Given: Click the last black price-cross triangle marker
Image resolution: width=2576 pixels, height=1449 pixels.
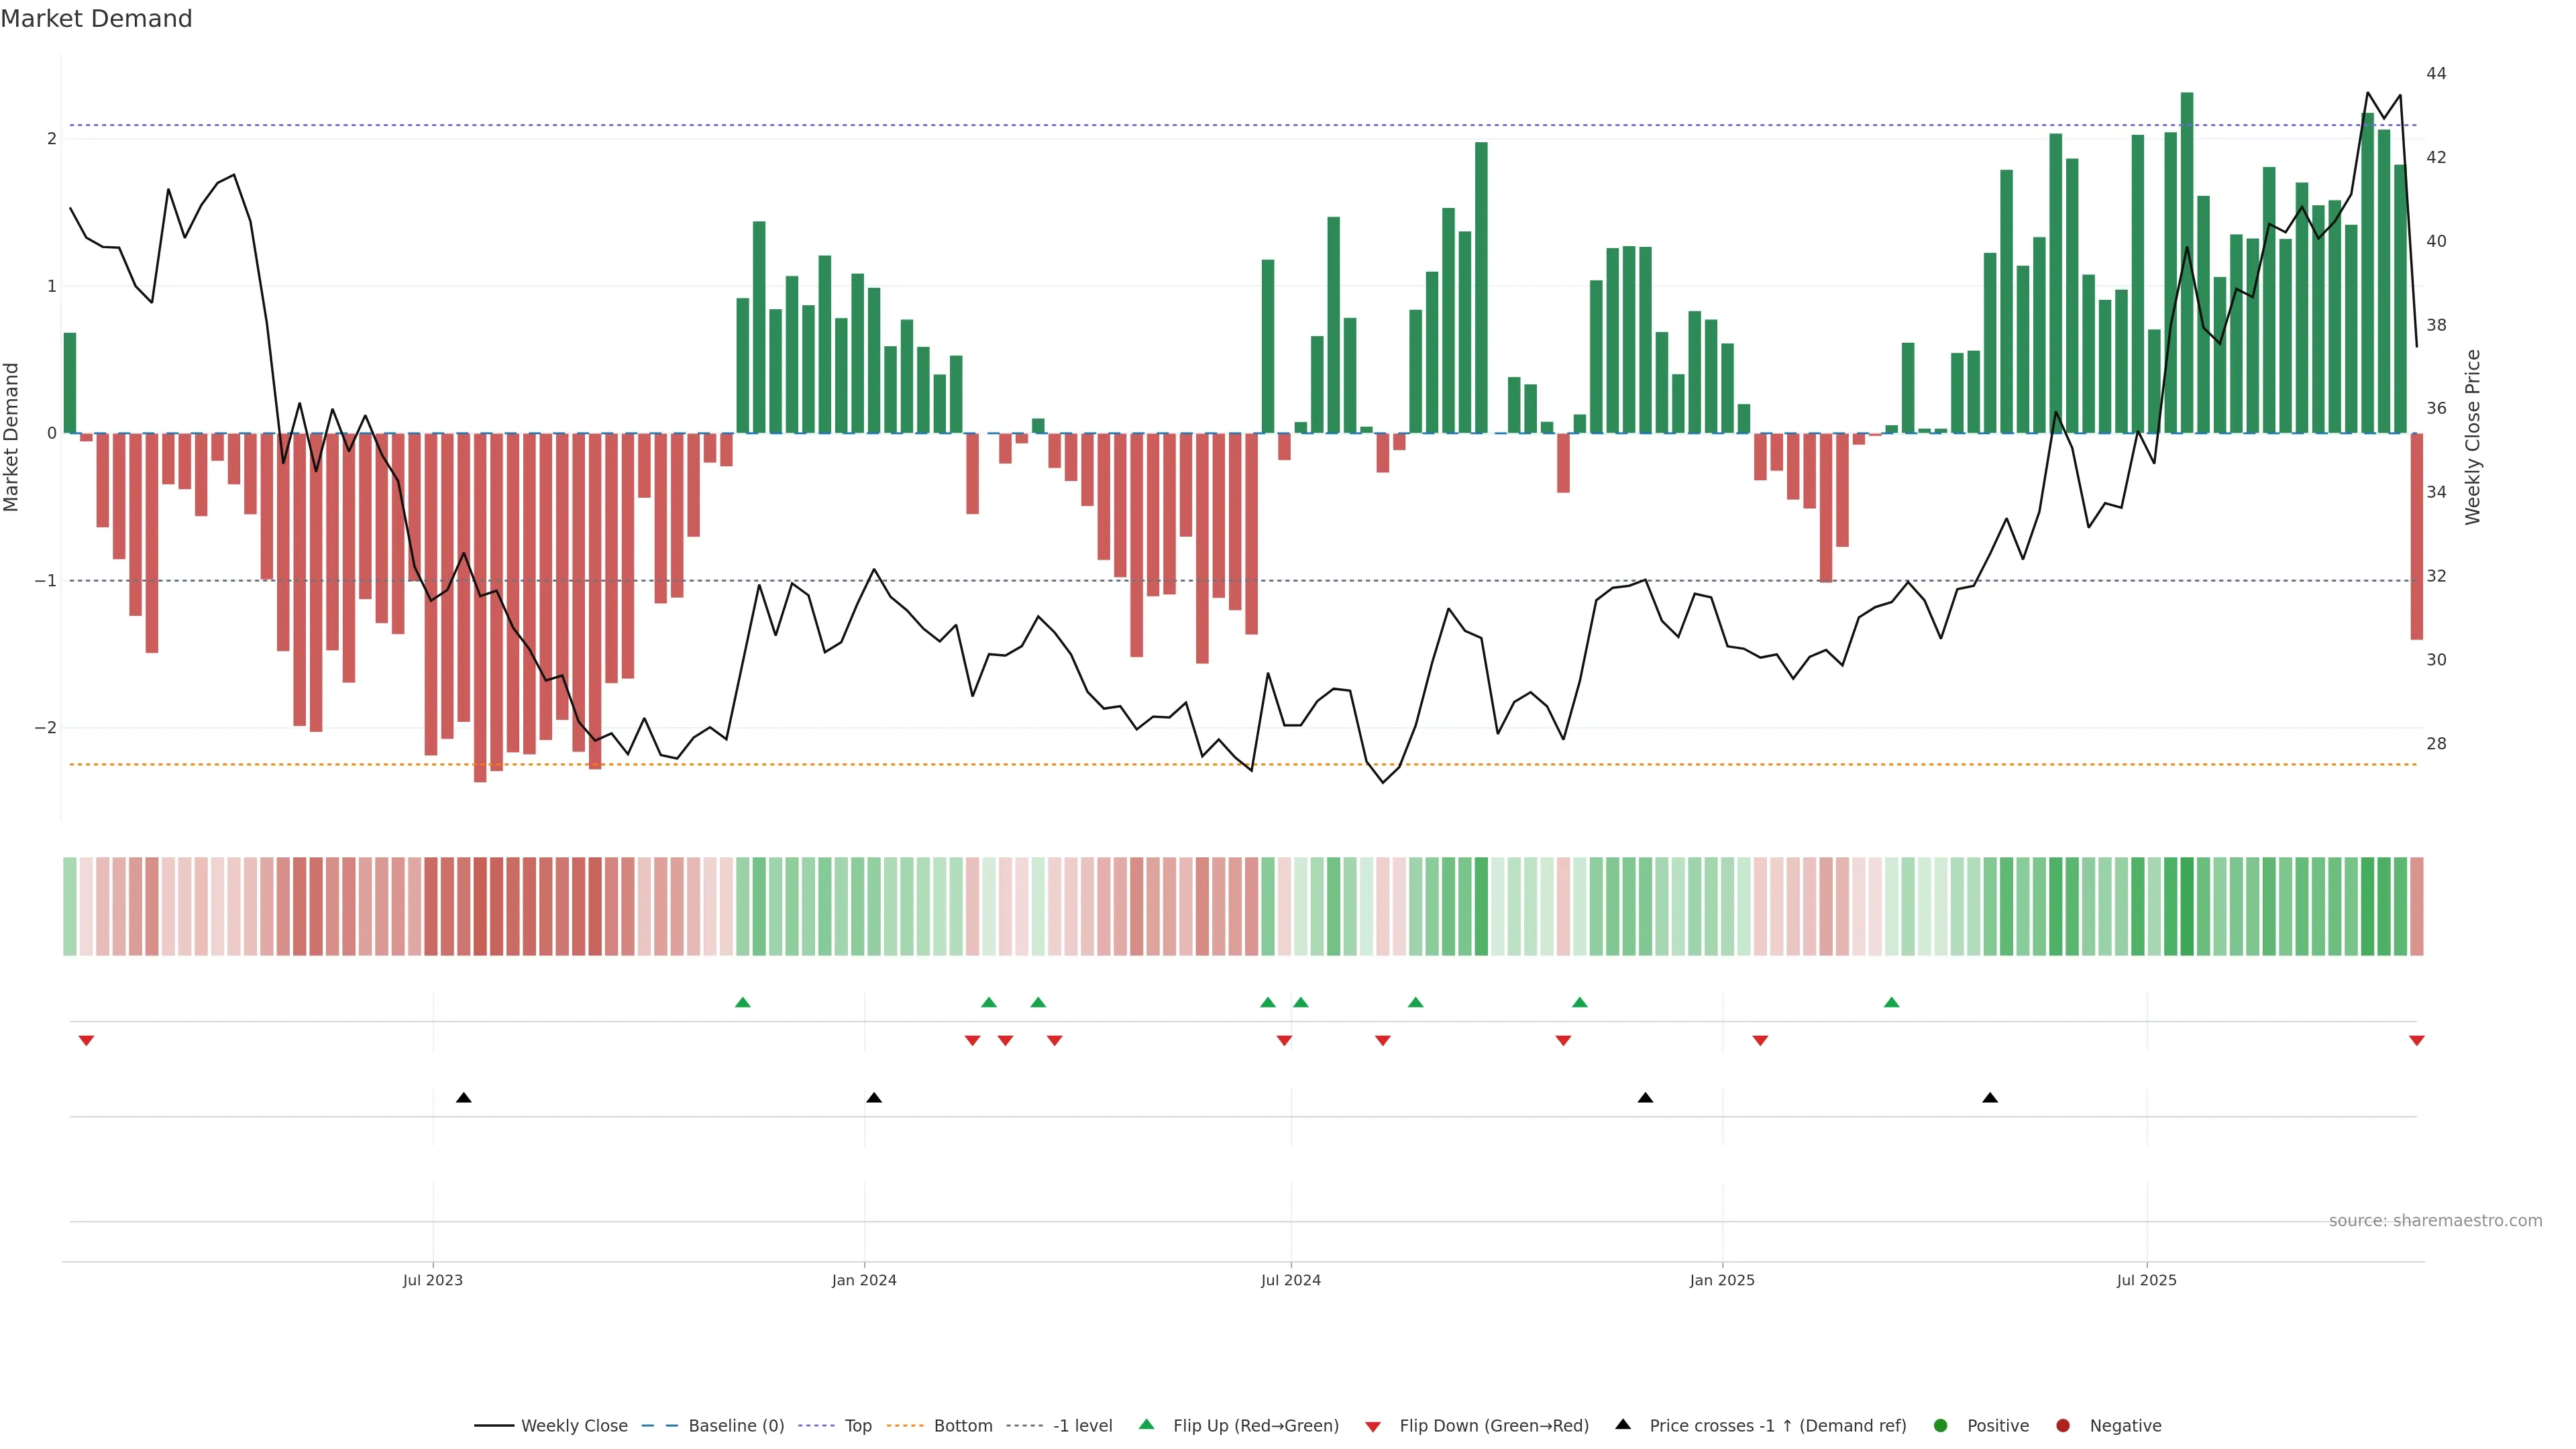Looking at the screenshot, I should (1990, 1098).
